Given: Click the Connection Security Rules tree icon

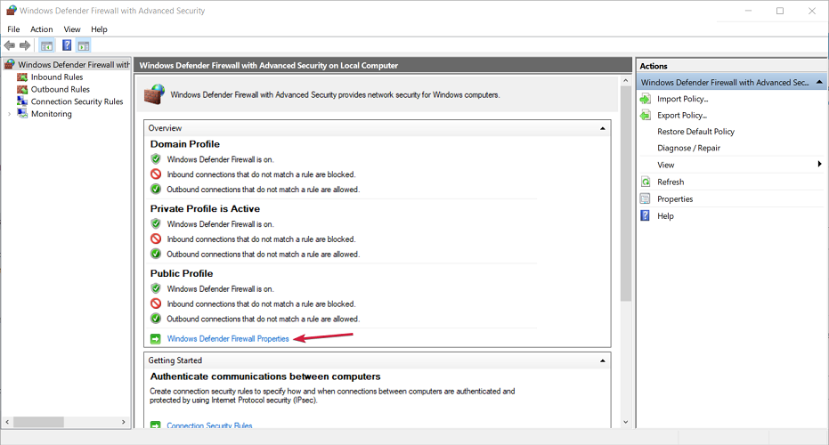Looking at the screenshot, I should tap(22, 101).
